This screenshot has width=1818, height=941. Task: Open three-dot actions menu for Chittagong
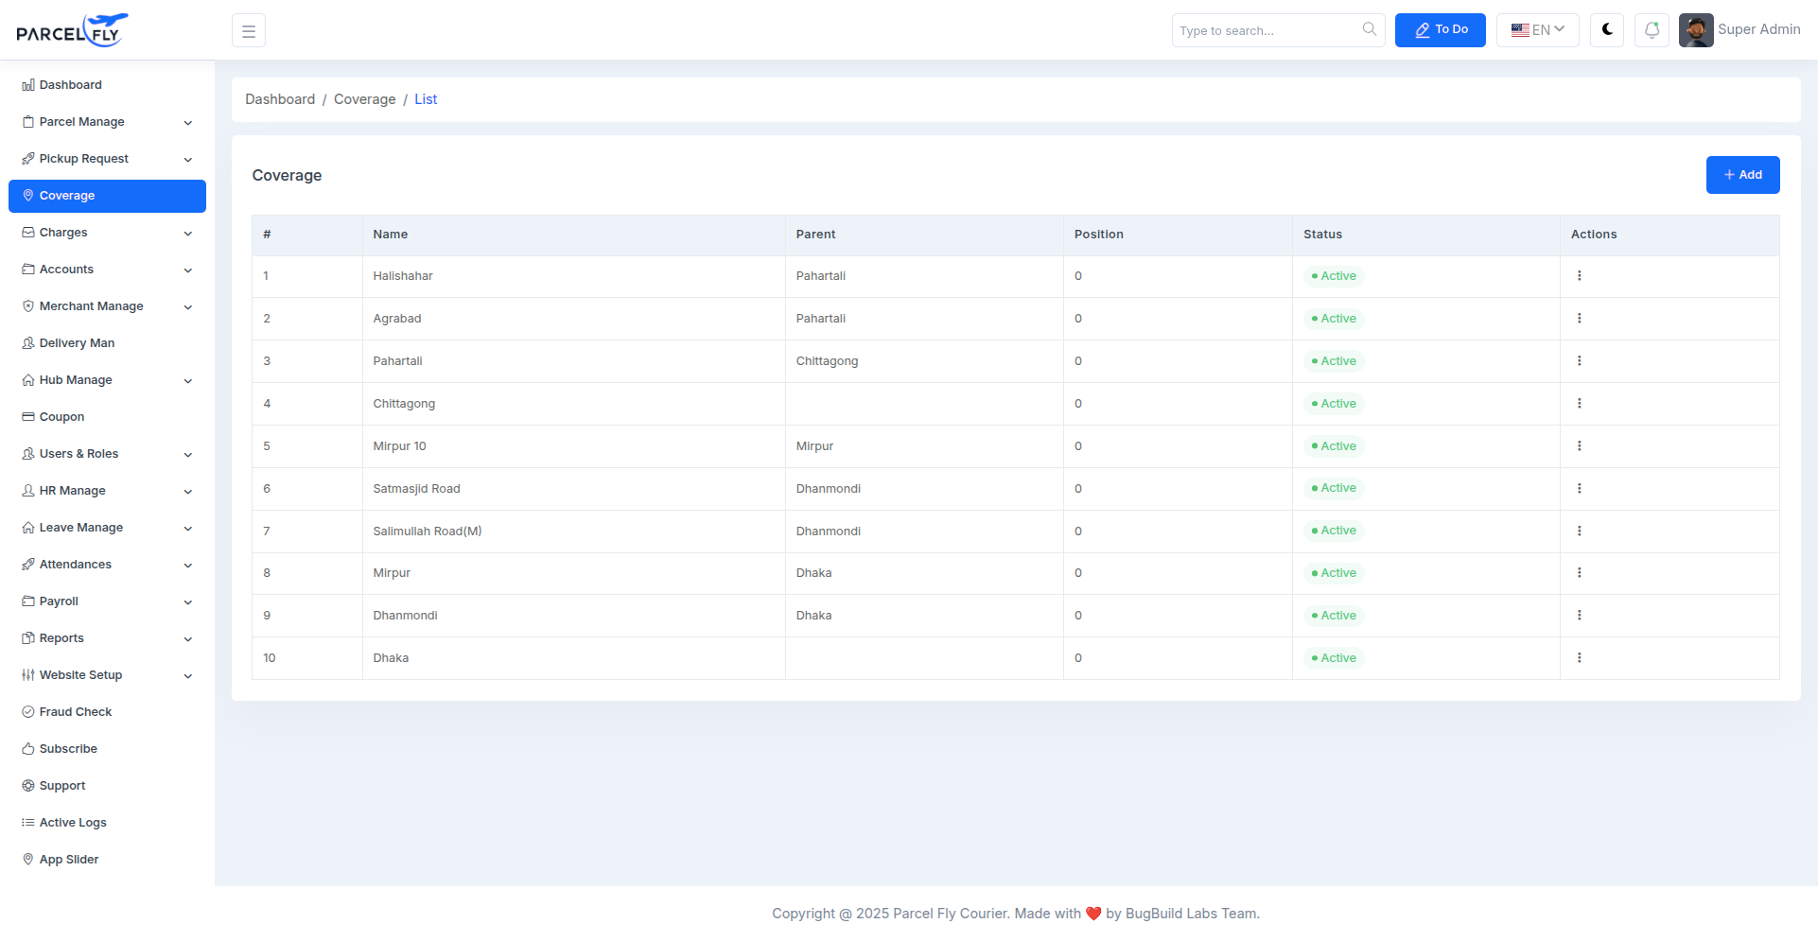(x=1579, y=404)
